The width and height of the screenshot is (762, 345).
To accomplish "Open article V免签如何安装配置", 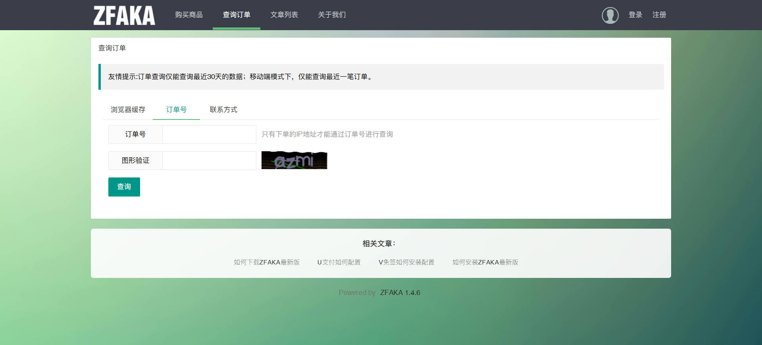I will [406, 262].
